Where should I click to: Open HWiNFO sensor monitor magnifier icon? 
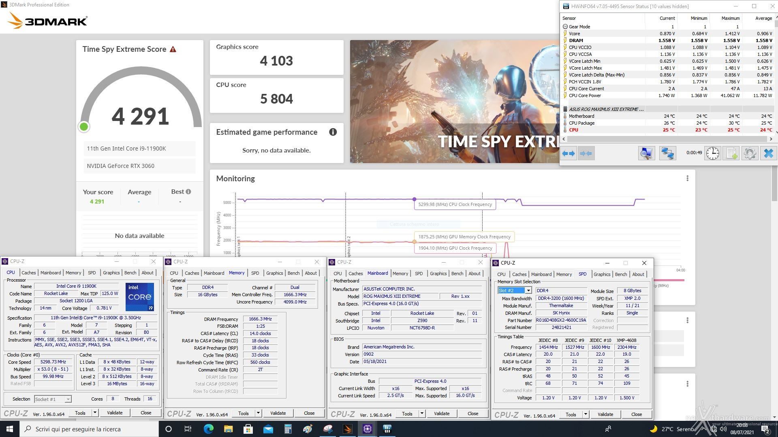(646, 153)
